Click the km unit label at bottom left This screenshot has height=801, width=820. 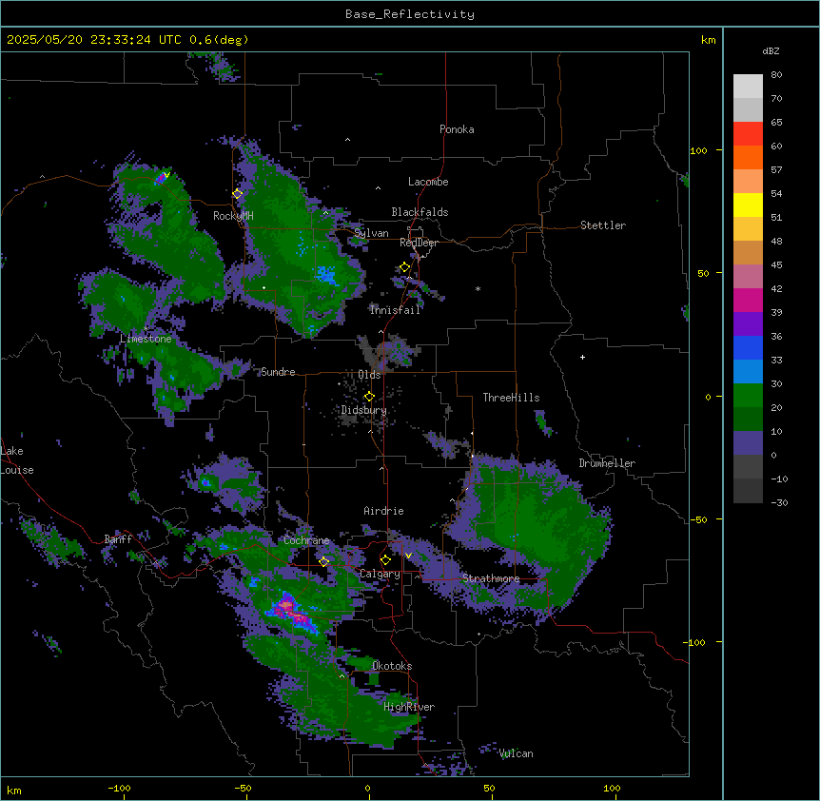(x=13, y=790)
